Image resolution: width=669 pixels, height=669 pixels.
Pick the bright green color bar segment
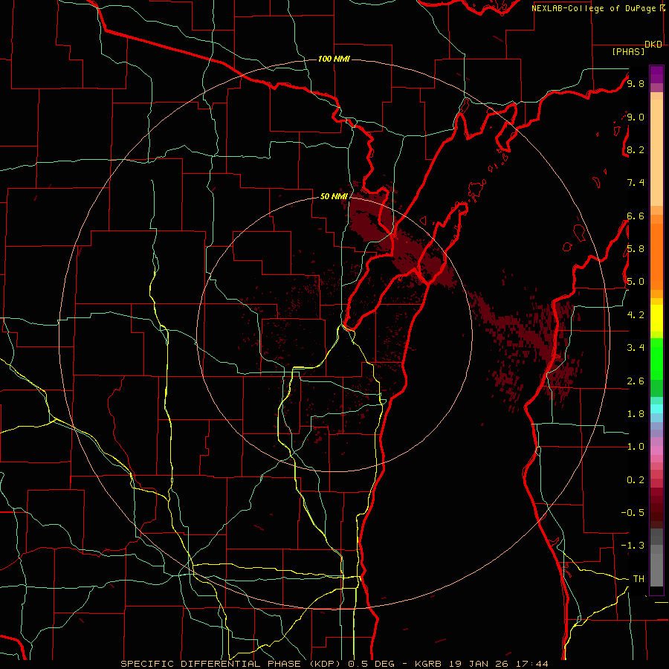coord(656,359)
